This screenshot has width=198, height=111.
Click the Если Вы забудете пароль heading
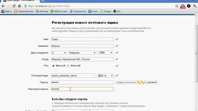point(70,99)
